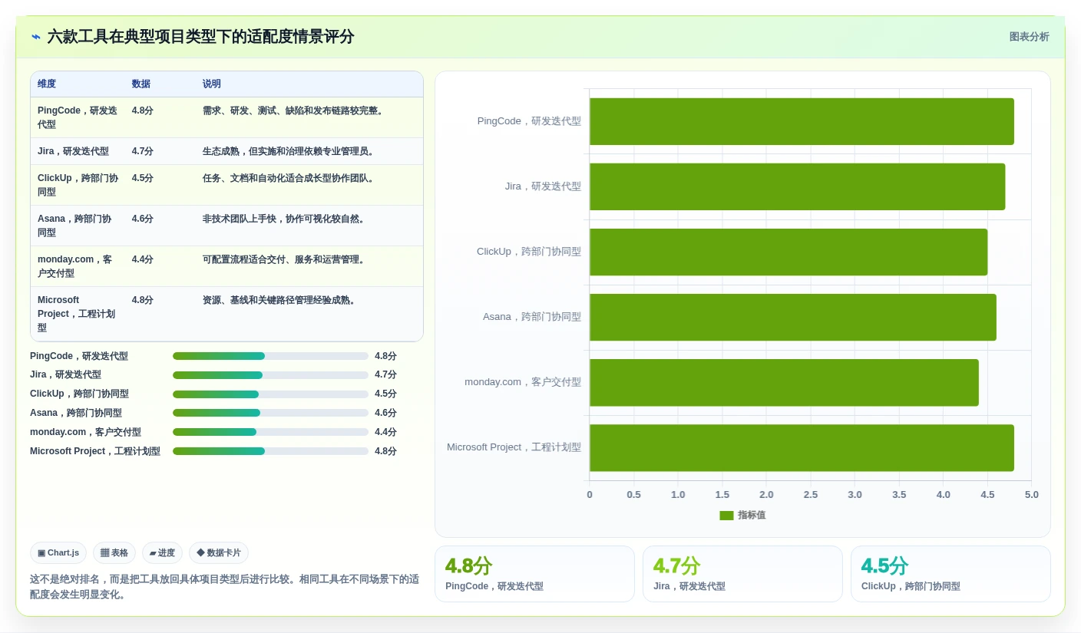Image resolution: width=1081 pixels, height=633 pixels.
Task: Click the monday.com chart bar
Action: [x=784, y=382]
